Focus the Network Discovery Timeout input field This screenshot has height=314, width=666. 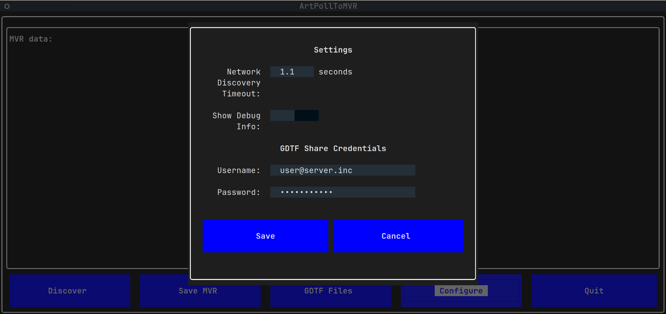coord(292,72)
